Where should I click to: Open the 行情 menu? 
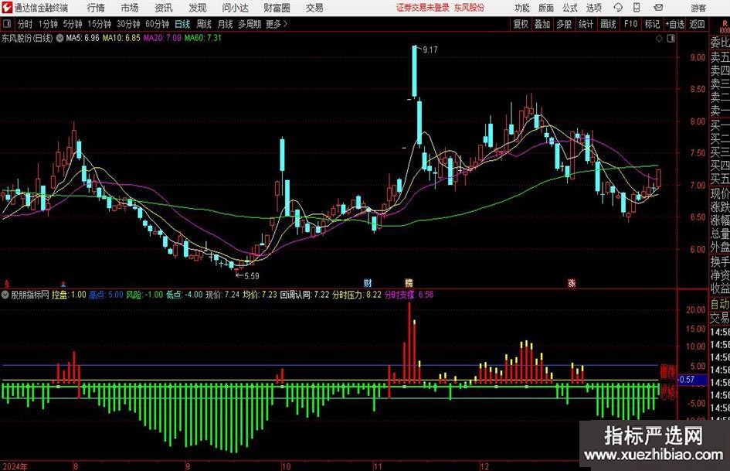(x=96, y=8)
